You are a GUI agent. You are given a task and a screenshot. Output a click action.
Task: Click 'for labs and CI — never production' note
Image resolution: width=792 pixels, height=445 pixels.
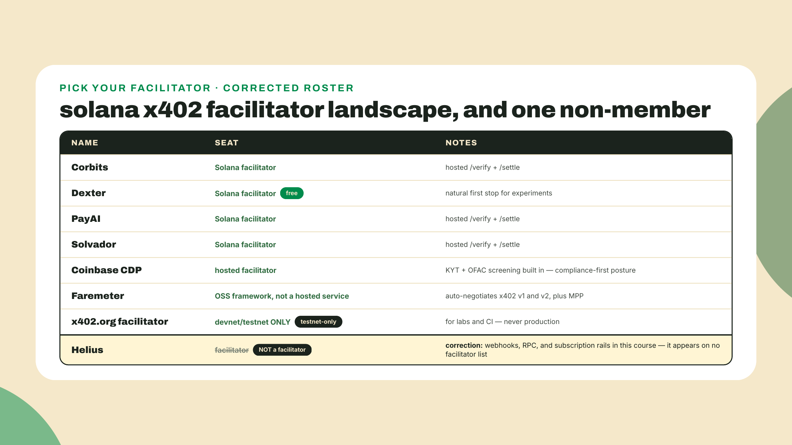[502, 322]
